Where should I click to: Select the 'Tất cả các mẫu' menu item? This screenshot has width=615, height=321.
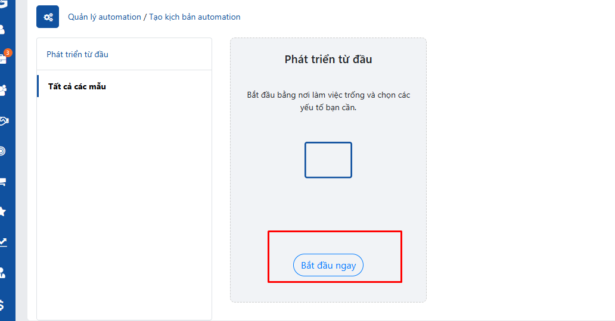pos(77,86)
